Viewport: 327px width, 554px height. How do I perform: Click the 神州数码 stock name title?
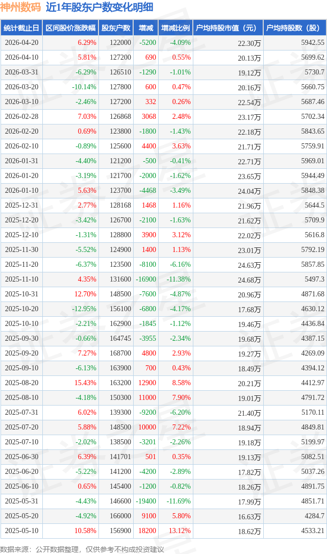[x=21, y=7]
